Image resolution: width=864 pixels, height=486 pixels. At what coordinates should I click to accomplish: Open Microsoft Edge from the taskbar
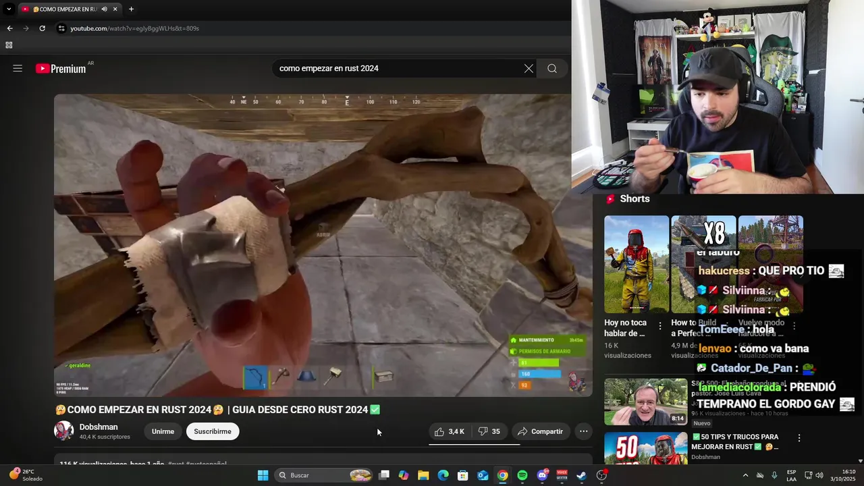pyautogui.click(x=443, y=475)
